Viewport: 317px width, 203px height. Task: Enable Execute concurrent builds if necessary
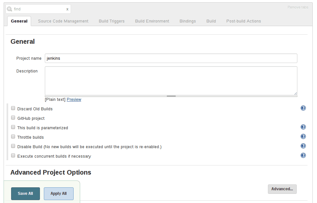click(13, 155)
